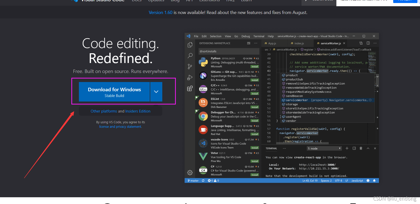Click the VS Code logo in the title bar

tap(189, 36)
